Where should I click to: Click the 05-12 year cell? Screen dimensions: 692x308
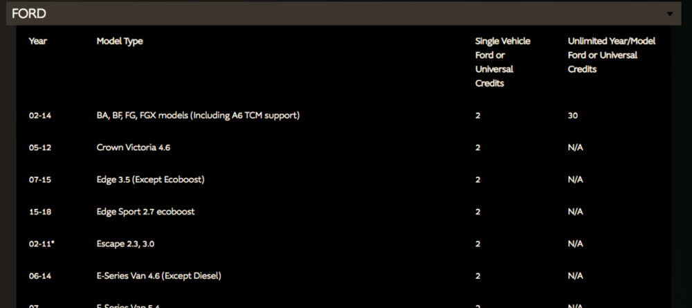(40, 147)
